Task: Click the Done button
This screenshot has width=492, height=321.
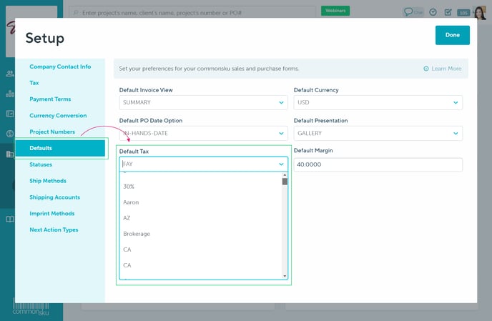Action: [x=452, y=35]
